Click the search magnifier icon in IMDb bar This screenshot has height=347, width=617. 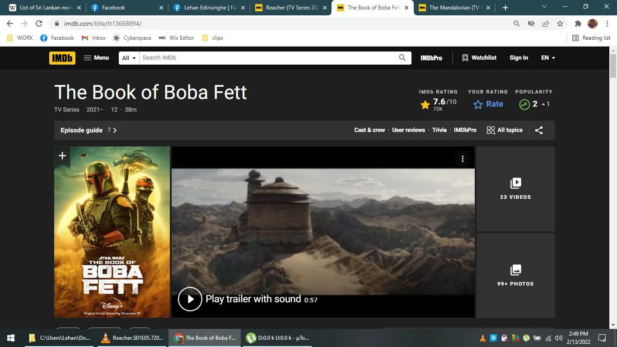point(402,58)
